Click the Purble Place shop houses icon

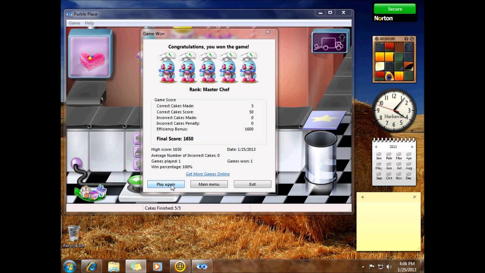point(90,193)
